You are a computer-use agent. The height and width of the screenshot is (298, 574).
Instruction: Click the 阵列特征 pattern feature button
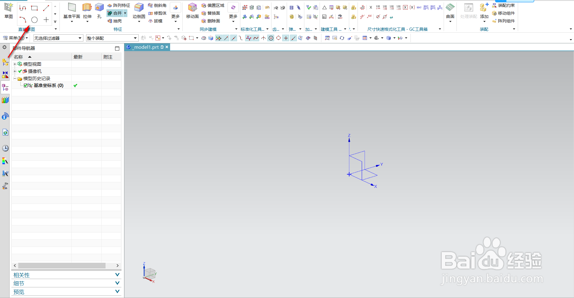[119, 5]
